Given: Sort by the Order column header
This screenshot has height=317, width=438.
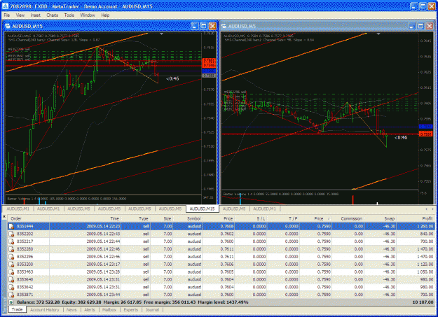Looking at the screenshot, I should (29, 218).
